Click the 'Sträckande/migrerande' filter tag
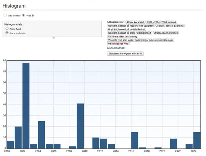Viewport: 206px width, 156px height. click(166, 33)
